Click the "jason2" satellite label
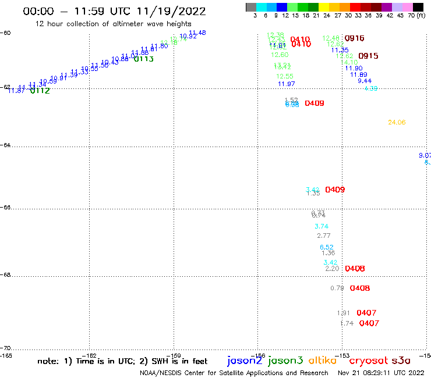Image resolution: width=431 pixels, height=378 pixels. tap(245, 360)
